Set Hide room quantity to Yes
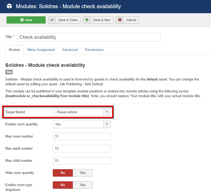Viewport: 211px width, 194px height. point(83,173)
